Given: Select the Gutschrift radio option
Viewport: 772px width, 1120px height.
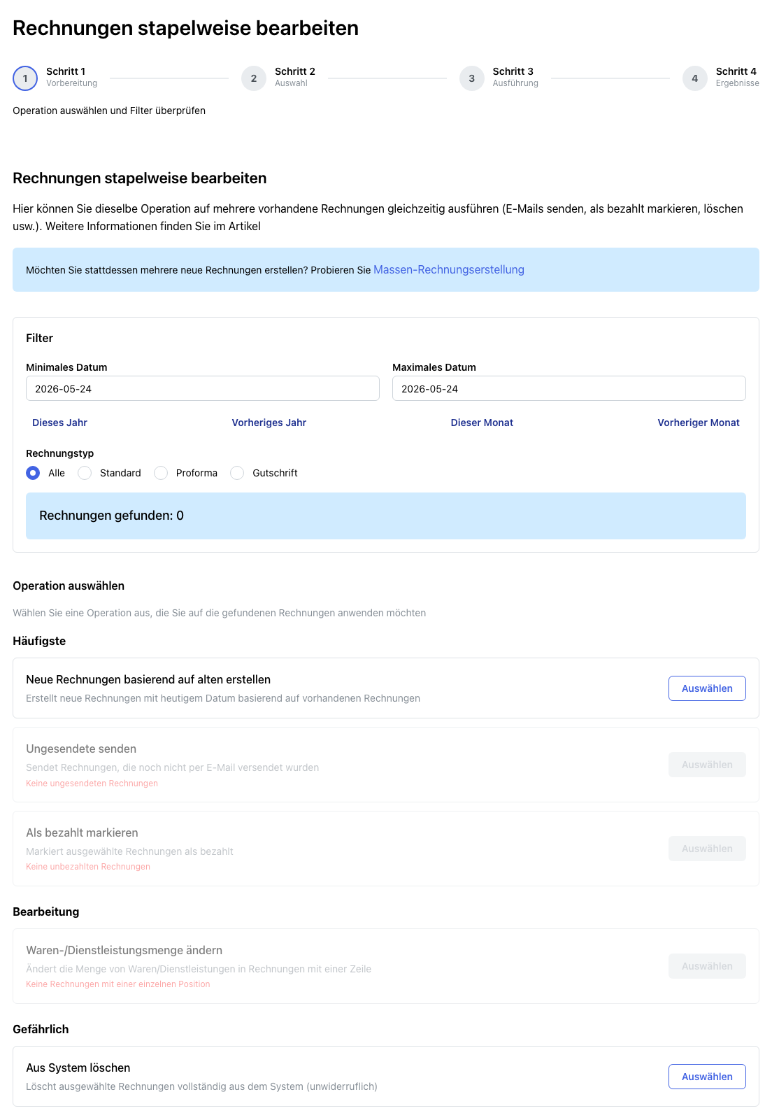Looking at the screenshot, I should (x=237, y=473).
